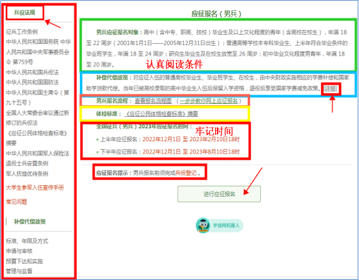The image size is (359, 280).
Task: Open 《应征公民体格检查标准》摘要 link in main content
Action: (161, 114)
